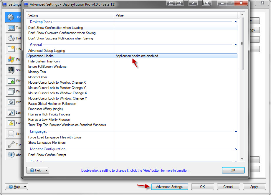The height and width of the screenshot is (195, 271).
Task: Click the blue info About icon
Action: [x=11, y=155]
